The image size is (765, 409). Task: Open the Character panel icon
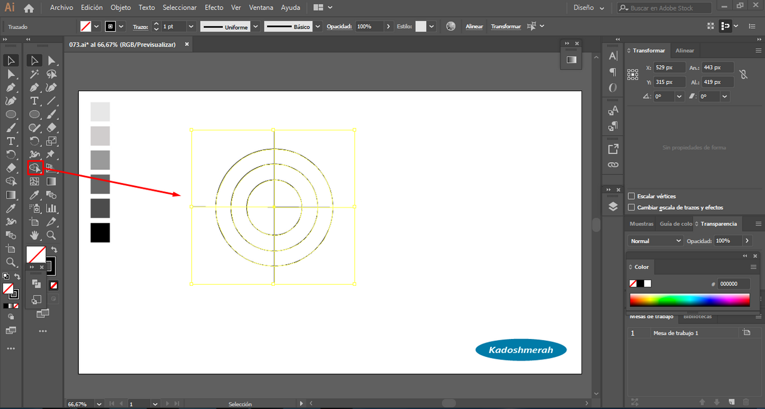point(613,56)
